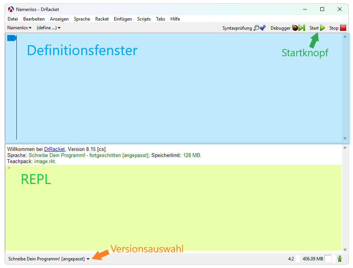This screenshot has height=268, width=353.
Task: Click the Start button
Action: [316, 28]
